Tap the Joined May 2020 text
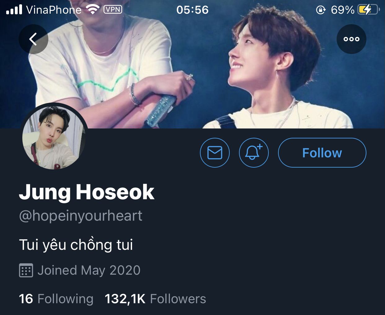The height and width of the screenshot is (315, 385). (x=89, y=270)
